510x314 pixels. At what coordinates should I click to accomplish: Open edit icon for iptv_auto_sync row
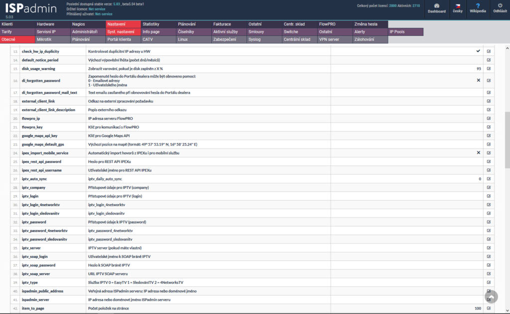point(489,178)
